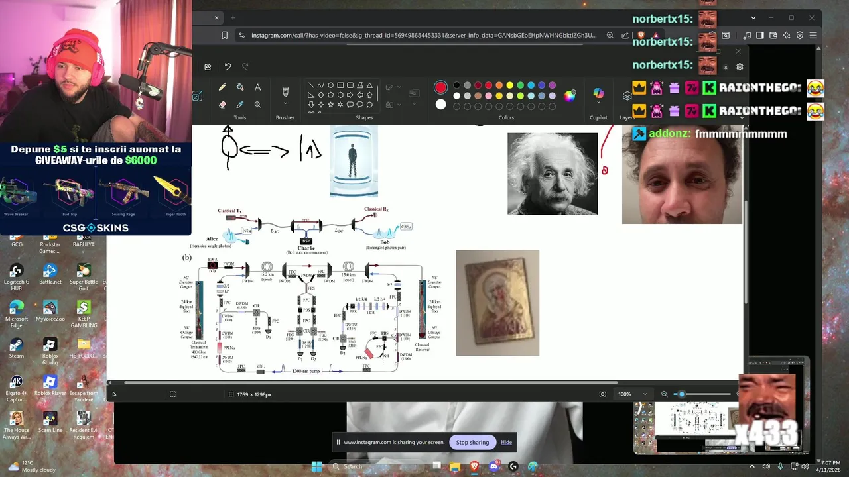Click the Paint zoom slider handle
849x477 pixels.
click(x=681, y=394)
